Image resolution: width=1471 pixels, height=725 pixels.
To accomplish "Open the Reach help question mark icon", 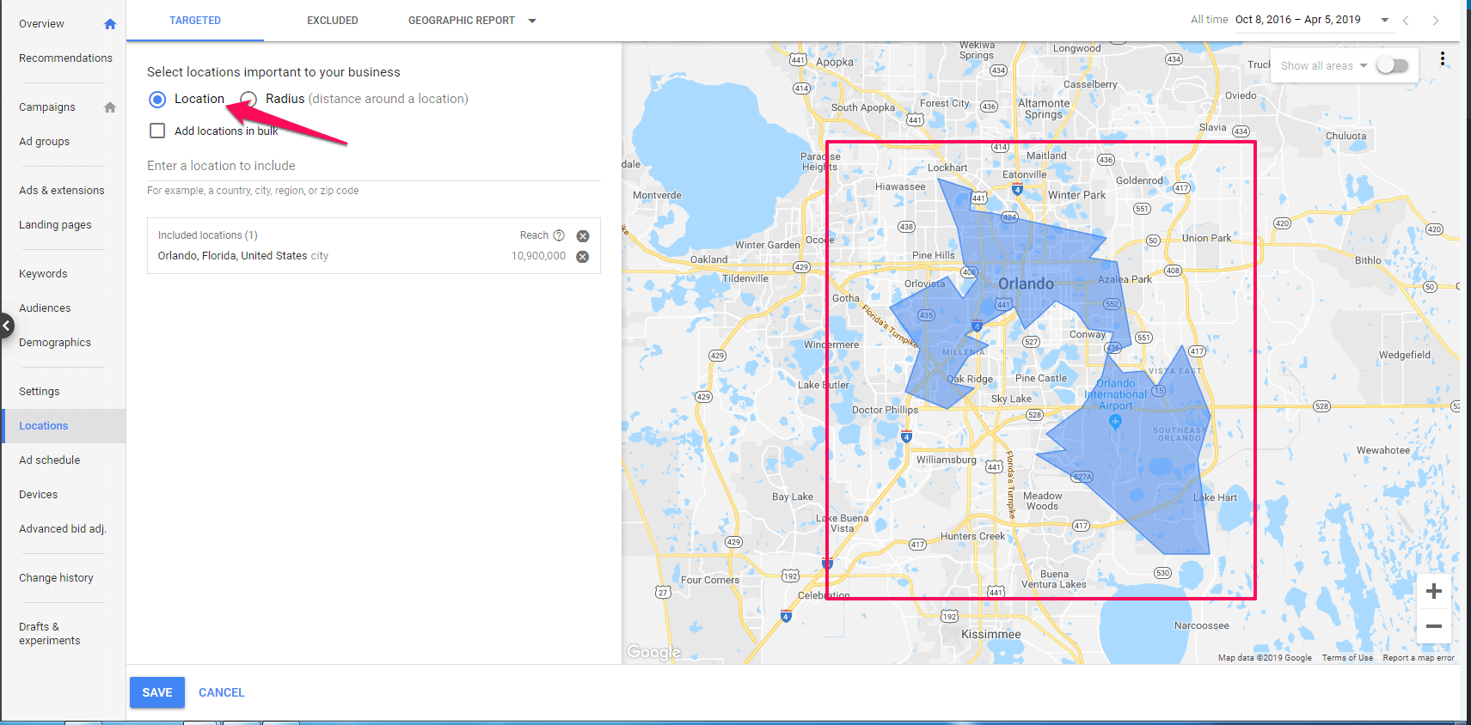I will (x=559, y=235).
